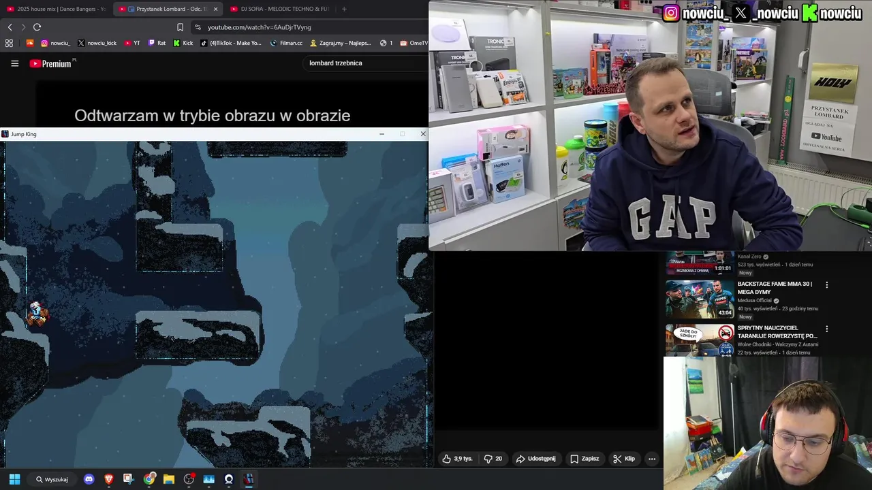Open Brave browser from the taskbar

pyautogui.click(x=109, y=479)
